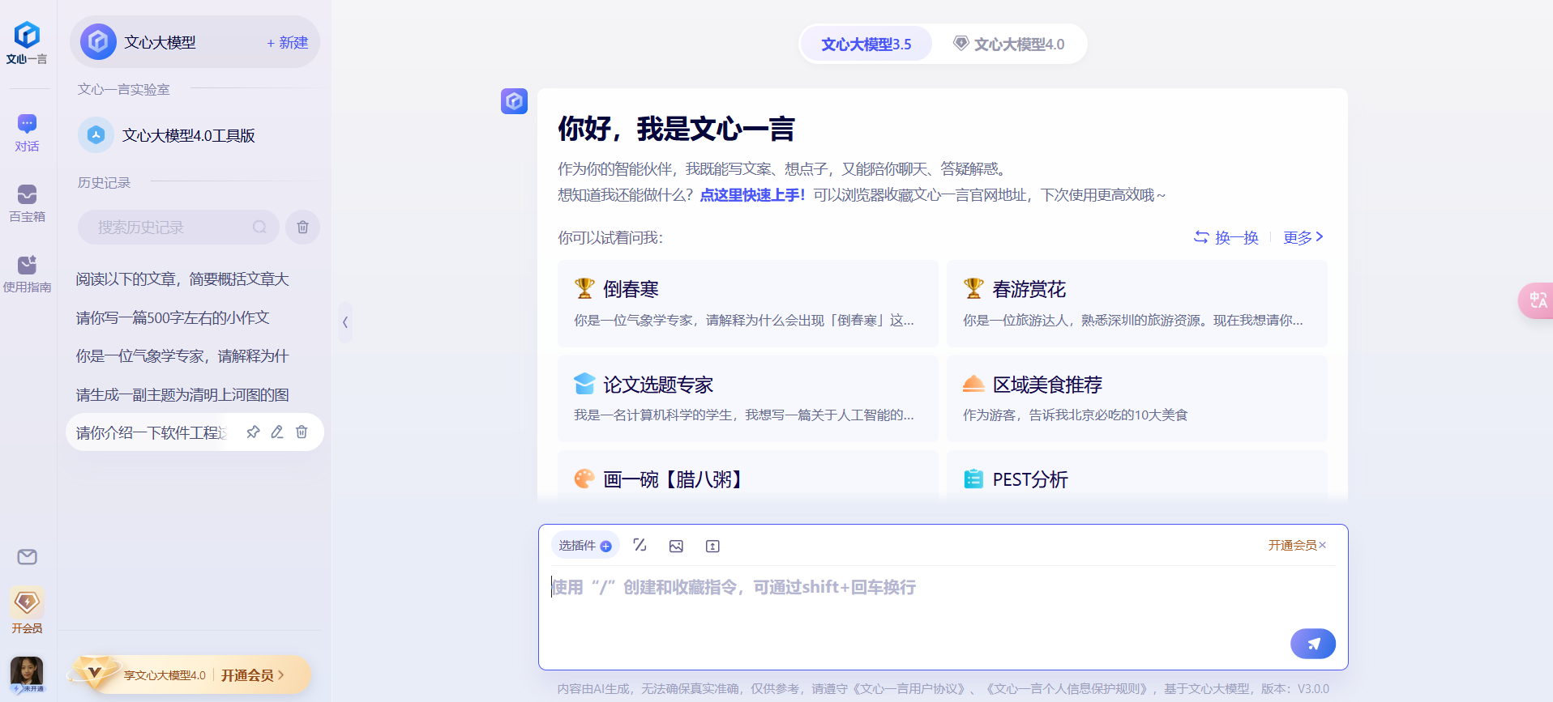This screenshot has width=1553, height=702.
Task: Pin the 请你介绍一下软件工程 conversation
Action: point(253,432)
